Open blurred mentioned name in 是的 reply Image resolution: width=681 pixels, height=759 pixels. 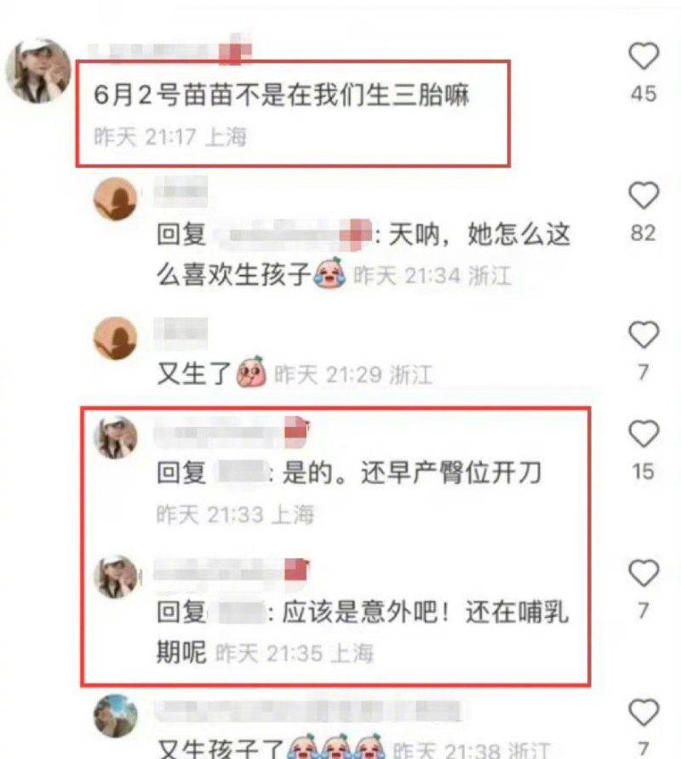tap(241, 473)
